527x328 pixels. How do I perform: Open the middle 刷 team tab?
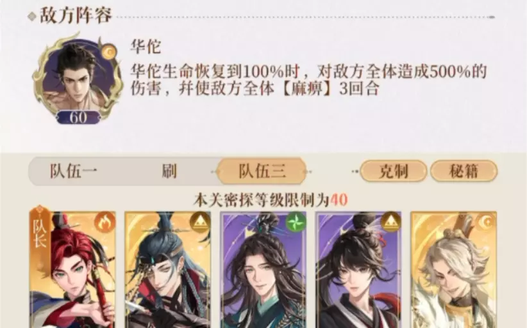tap(169, 171)
